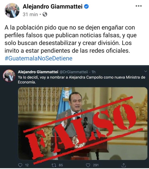Like the tweet with heart icon
This screenshot has width=149, height=169.
(x=88, y=165)
